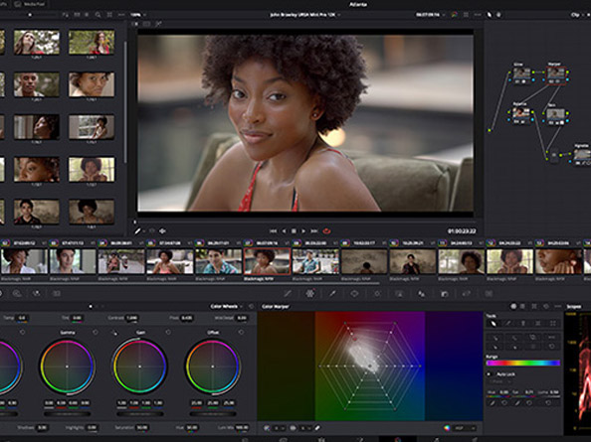Click the Lum Mix value field
The image size is (591, 442).
click(242, 427)
